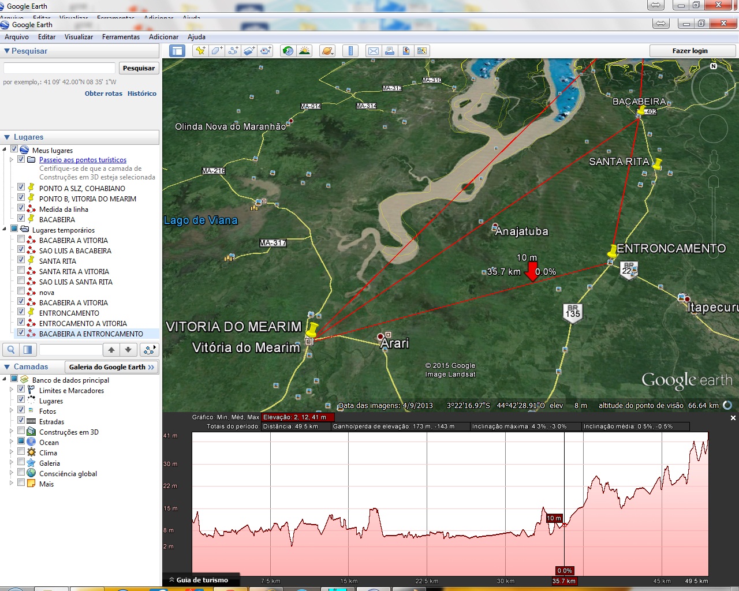The image size is (739, 591).
Task: Click the View in Google Maps icon
Action: (x=422, y=51)
